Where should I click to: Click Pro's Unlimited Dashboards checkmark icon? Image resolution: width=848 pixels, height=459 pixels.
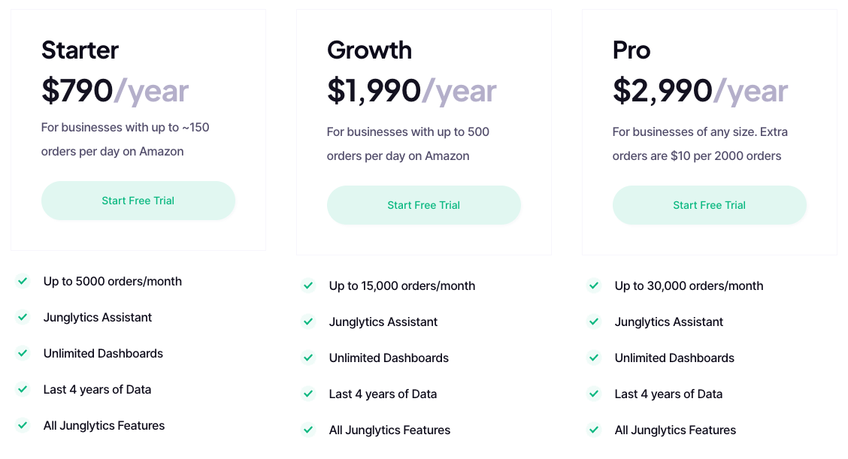pos(594,358)
